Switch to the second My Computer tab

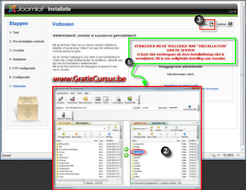click(82, 123)
